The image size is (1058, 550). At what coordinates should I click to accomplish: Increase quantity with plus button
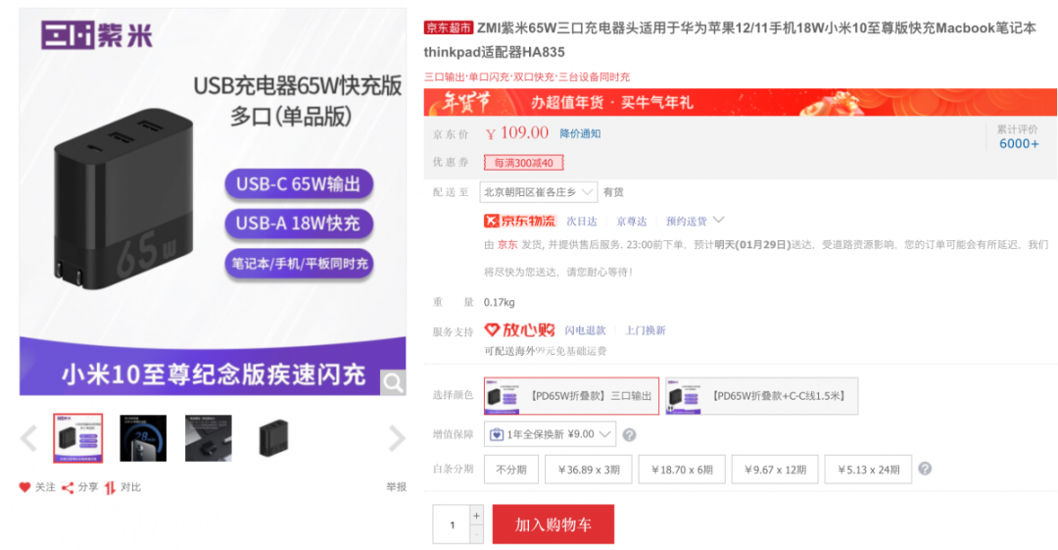click(x=476, y=516)
